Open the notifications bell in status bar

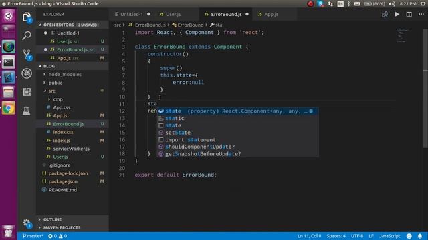coord(420,236)
